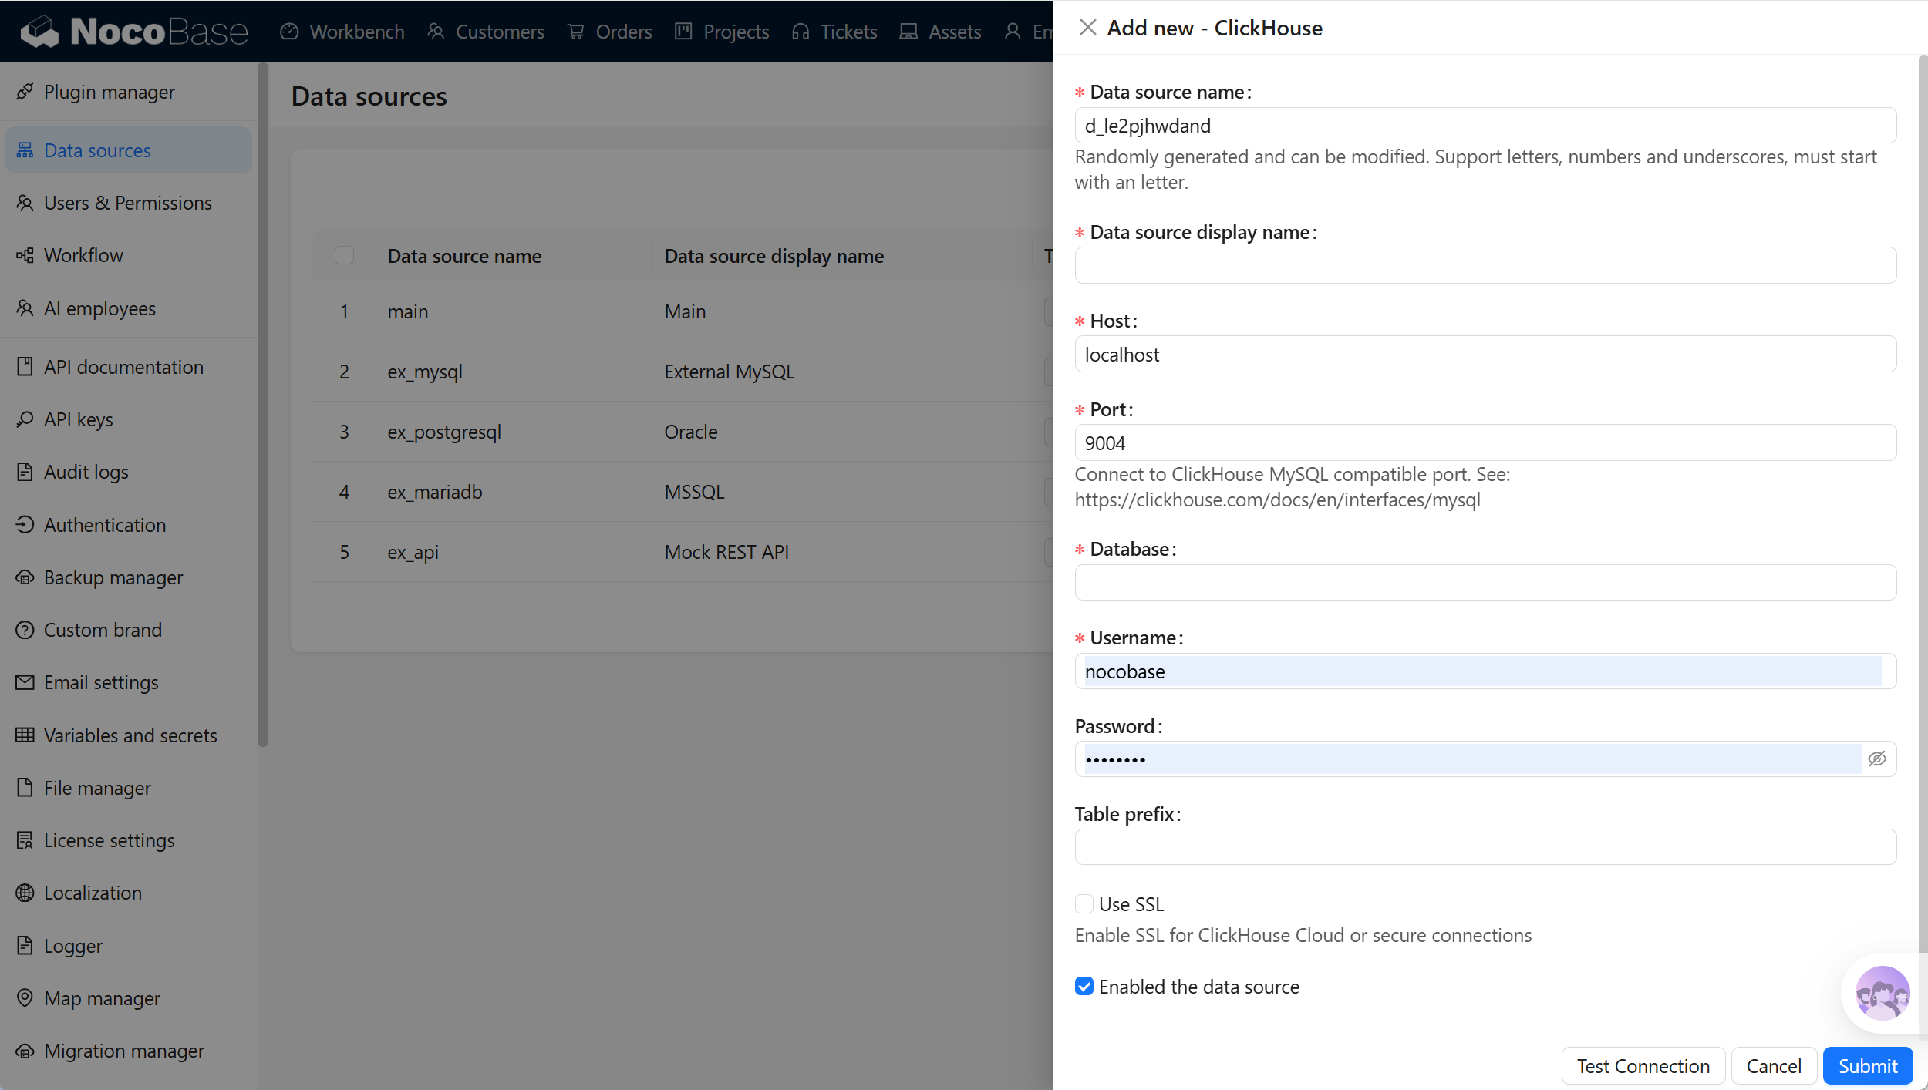
Task: Close the Add new ClickHouse drawer
Action: 1087,28
